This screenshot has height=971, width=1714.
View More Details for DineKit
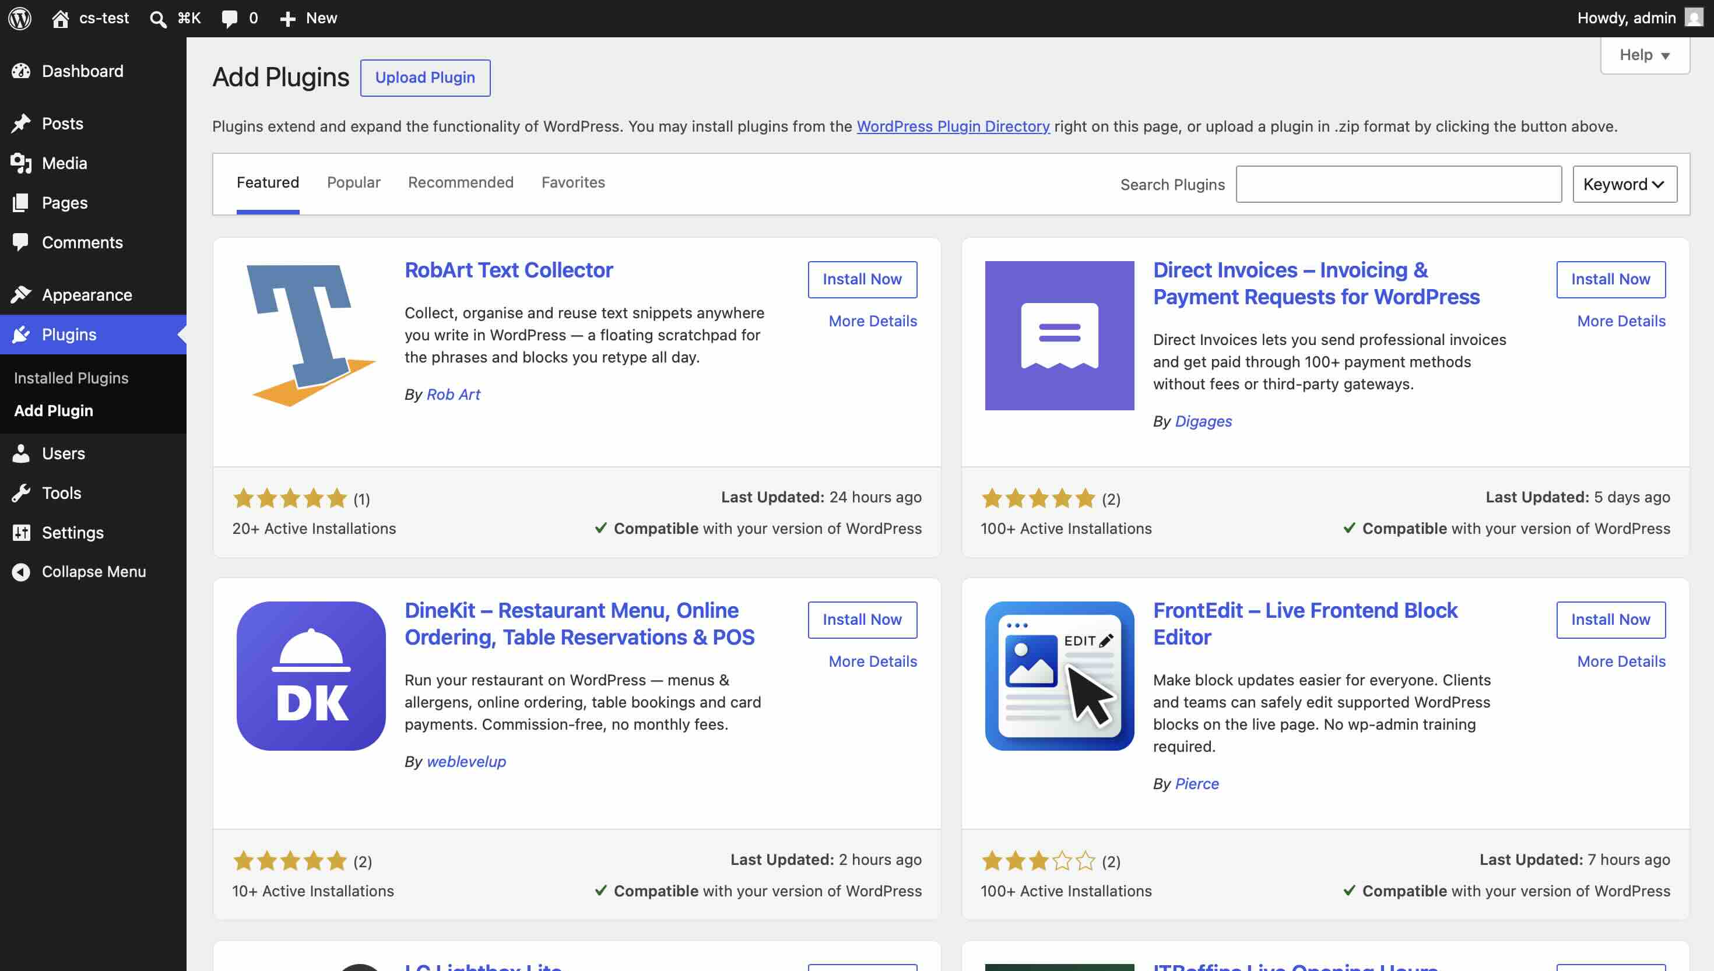[x=872, y=661]
